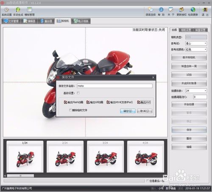Confirm saving with the 确定(E) button
212x192 pixels.
point(128,111)
